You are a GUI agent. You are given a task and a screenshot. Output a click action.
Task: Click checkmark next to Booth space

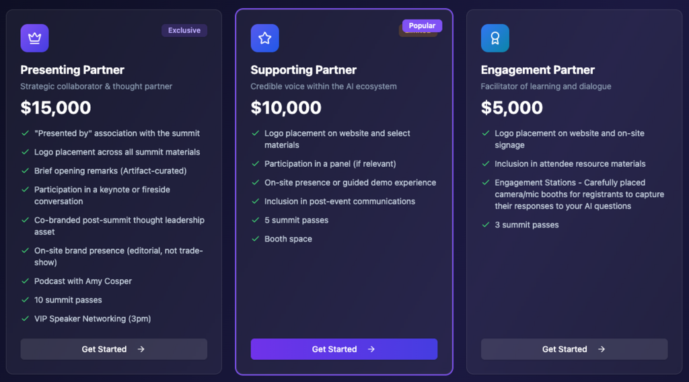coord(255,239)
